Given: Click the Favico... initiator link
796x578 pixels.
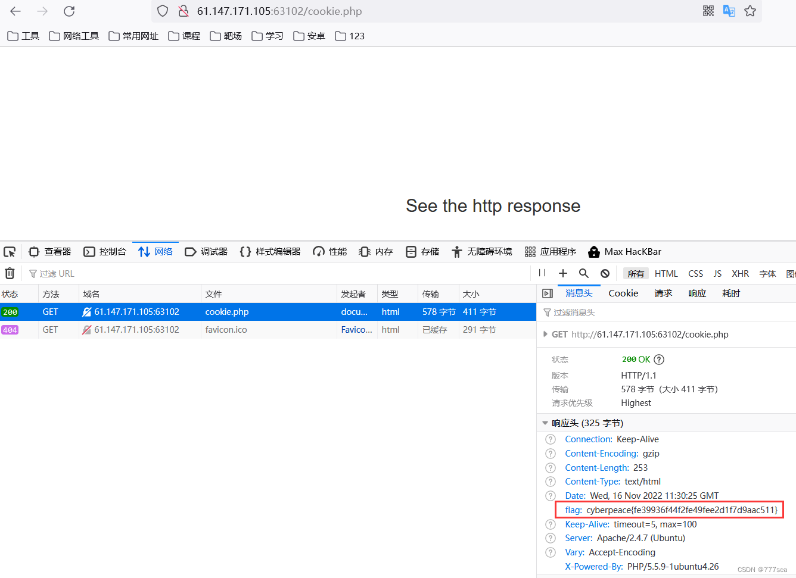Looking at the screenshot, I should click(x=356, y=330).
